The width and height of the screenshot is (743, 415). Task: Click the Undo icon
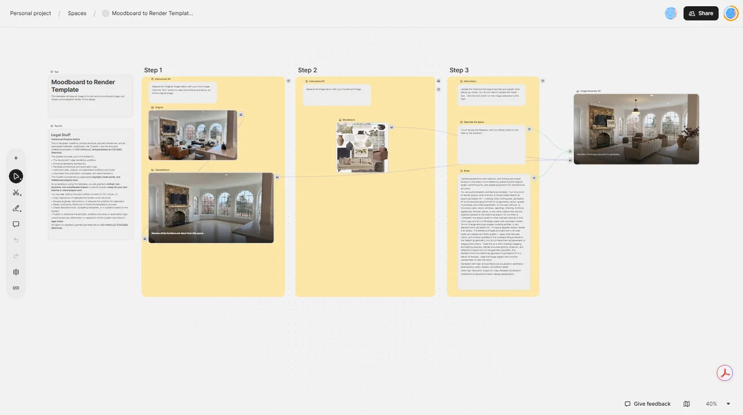pos(15,240)
